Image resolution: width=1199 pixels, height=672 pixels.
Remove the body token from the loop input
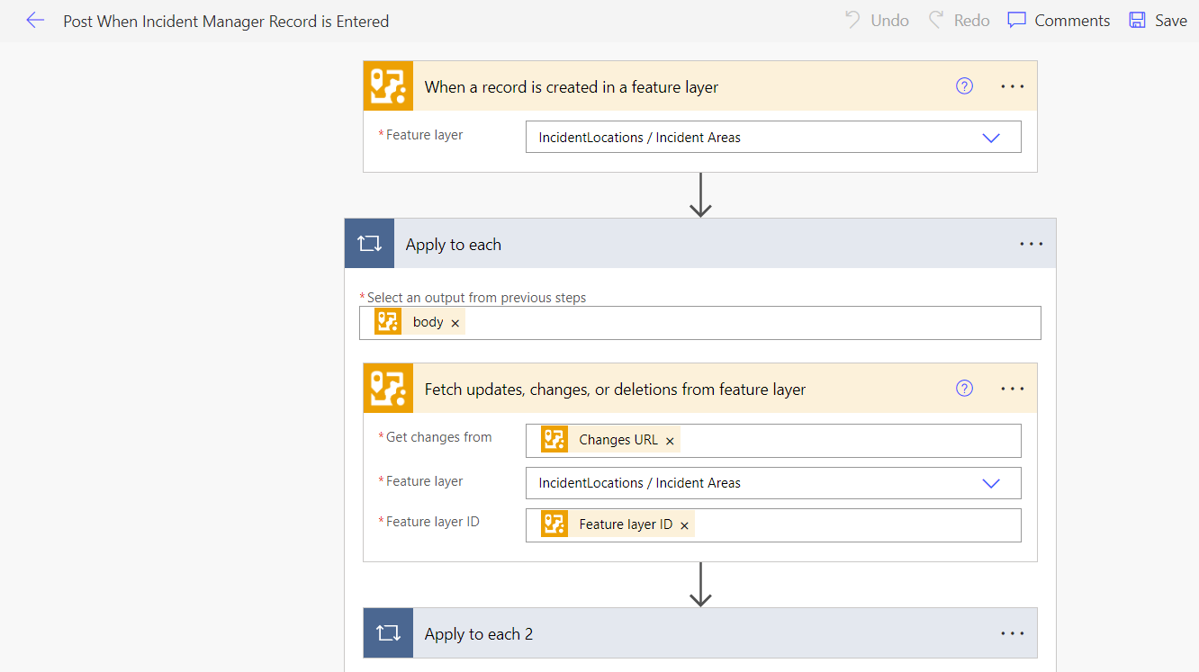[x=455, y=321]
